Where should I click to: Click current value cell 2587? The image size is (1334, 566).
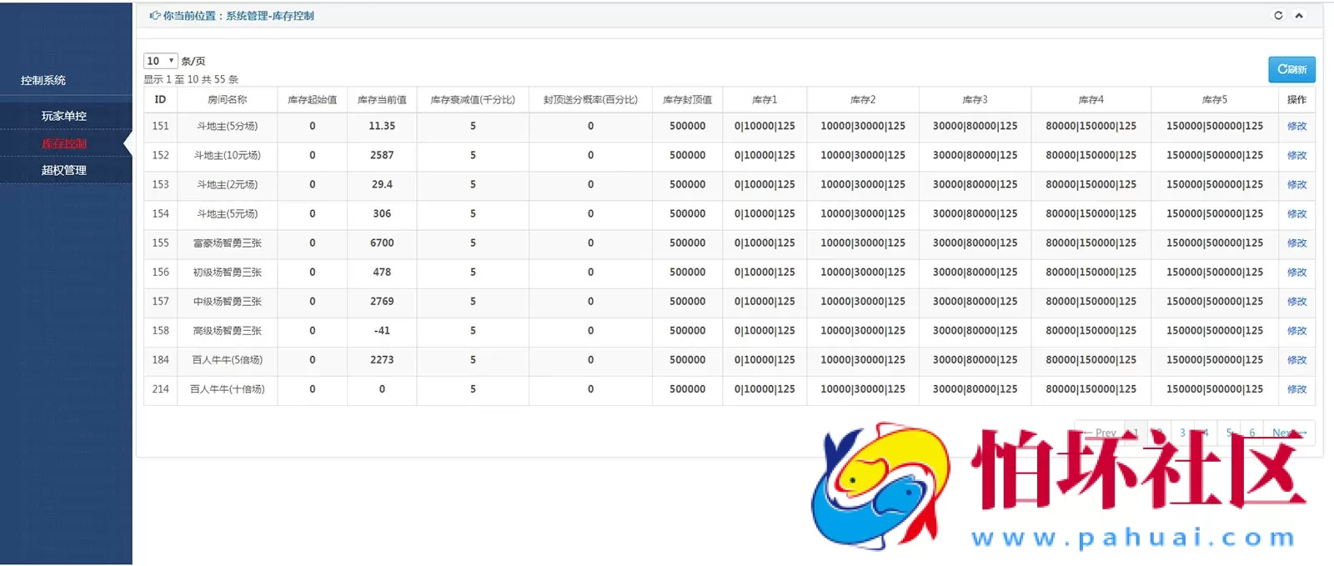pyautogui.click(x=382, y=155)
